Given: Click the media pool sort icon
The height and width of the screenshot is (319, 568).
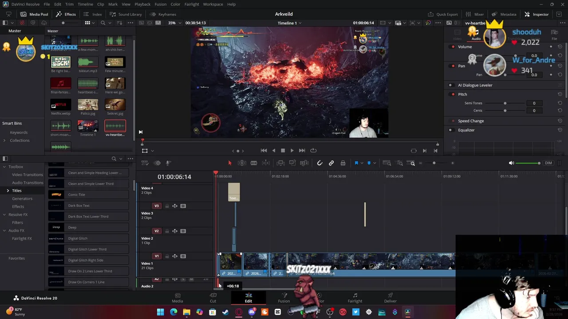Looking at the screenshot, I should (118, 23).
